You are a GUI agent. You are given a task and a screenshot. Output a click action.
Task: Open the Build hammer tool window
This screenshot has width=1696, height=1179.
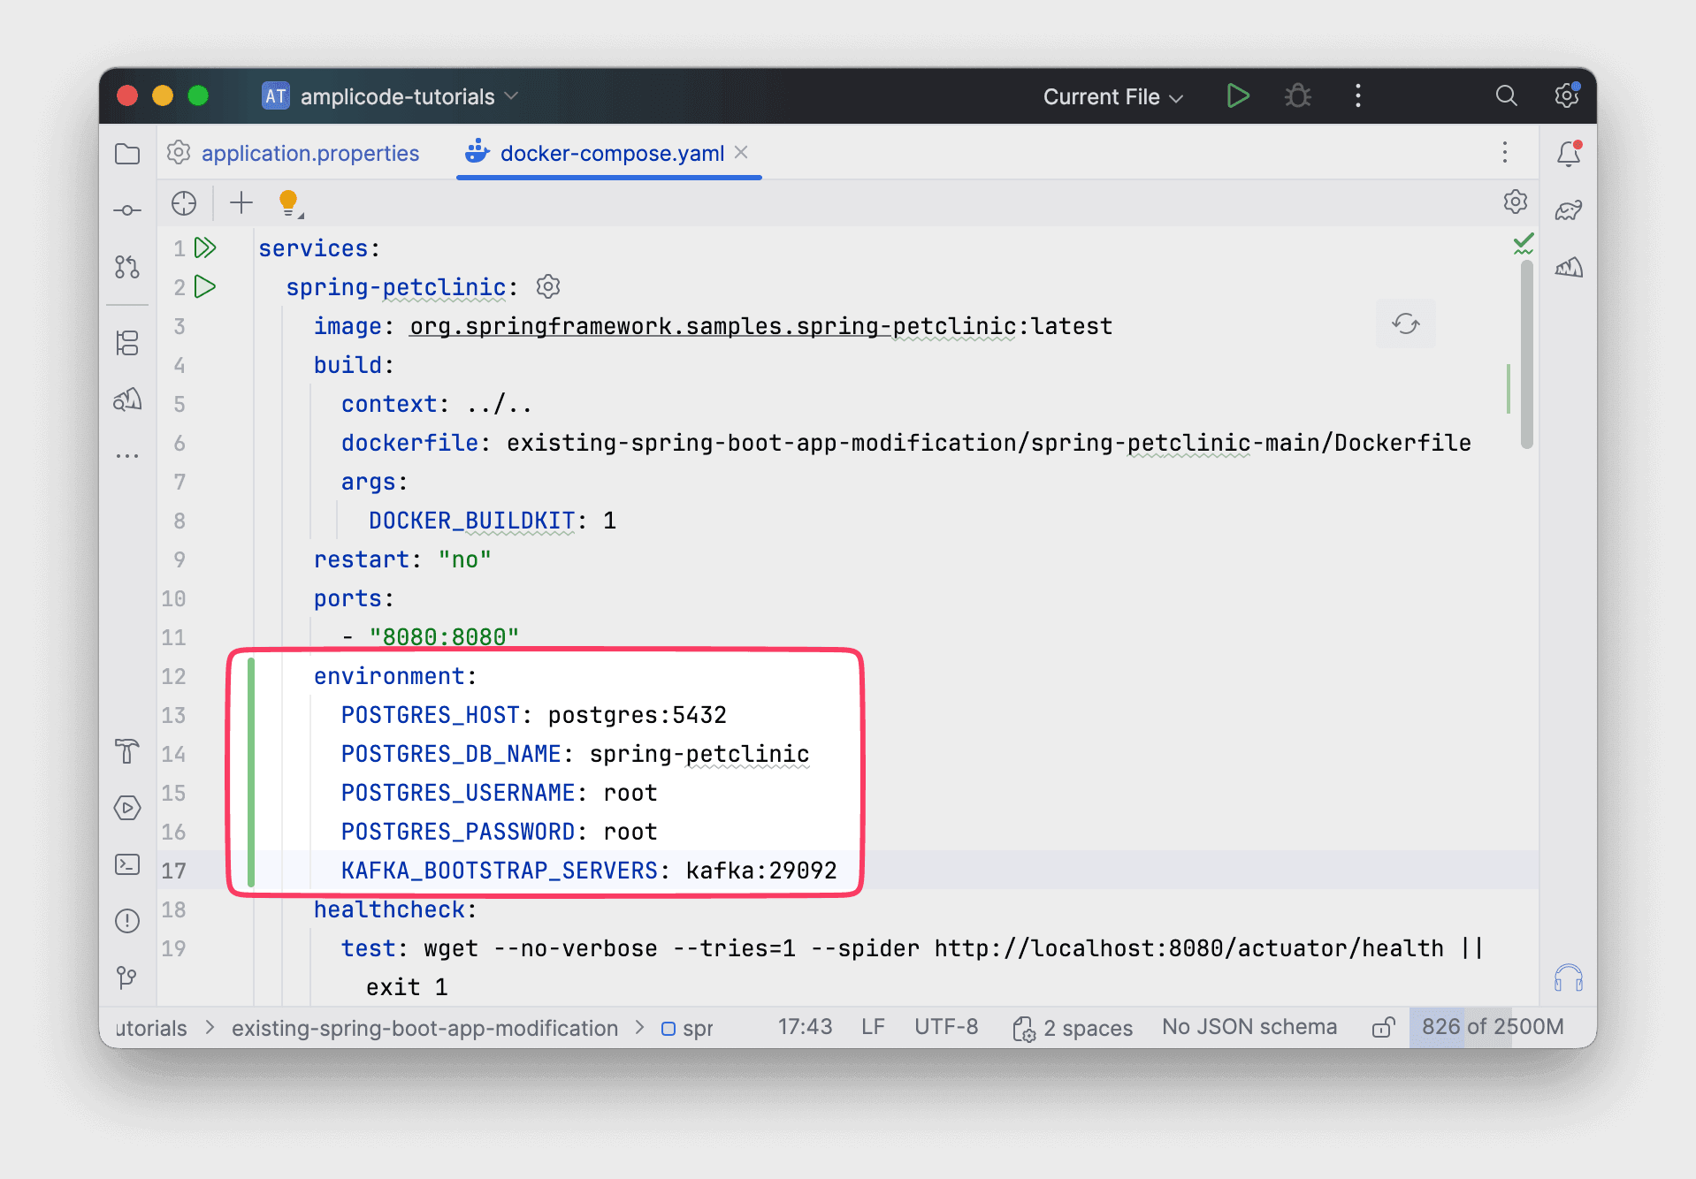coord(127,751)
